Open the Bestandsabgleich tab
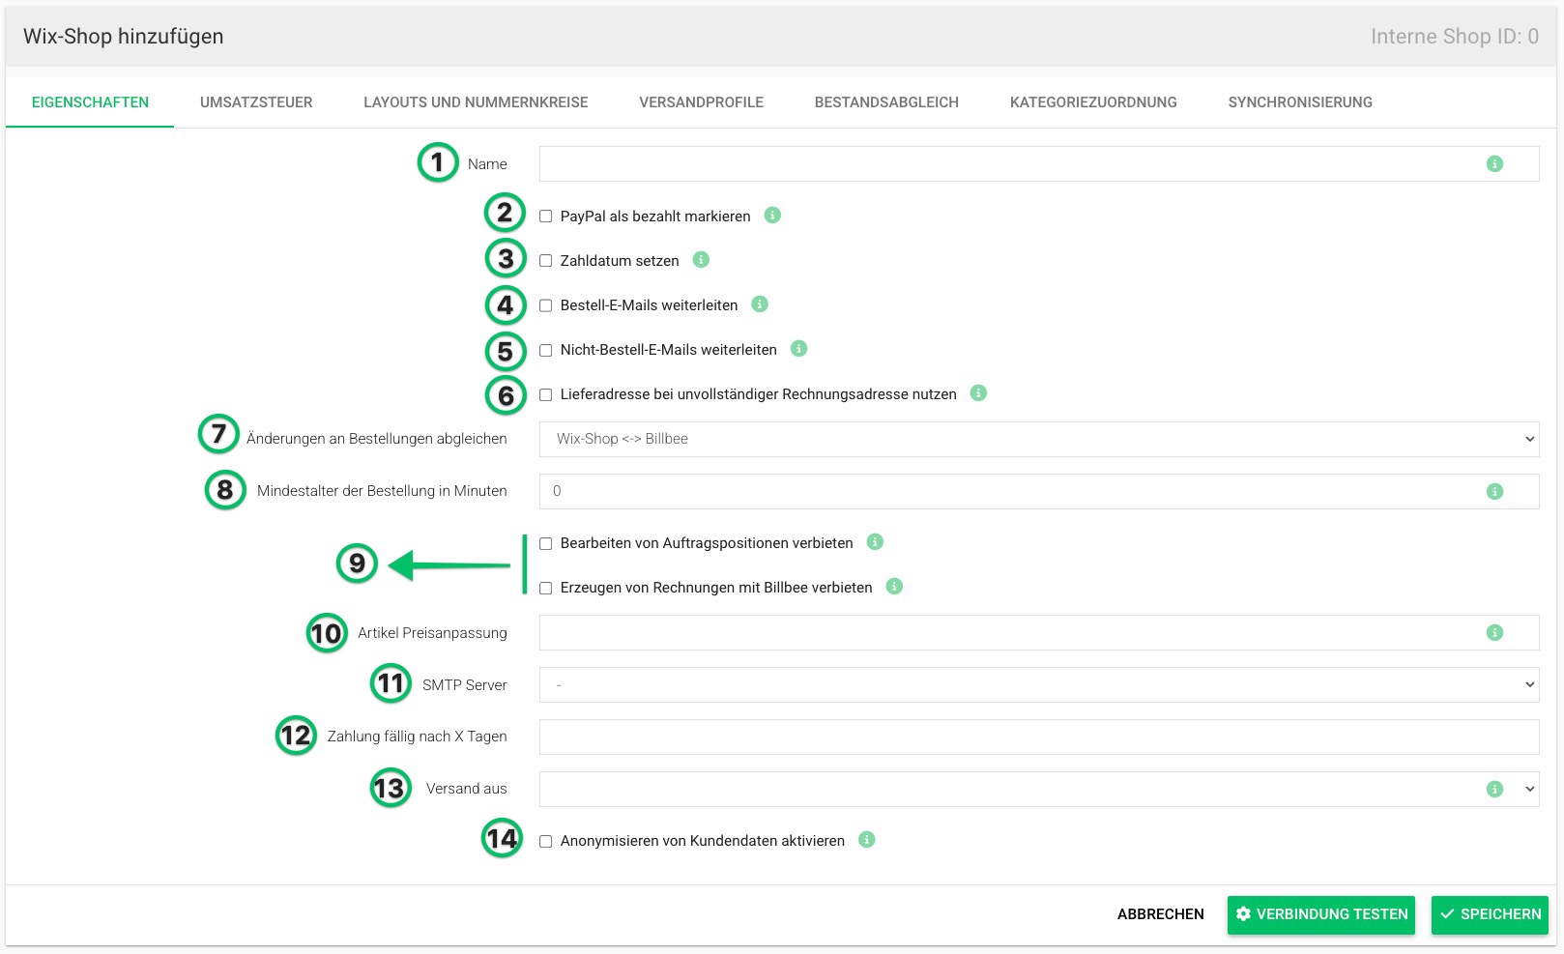 tap(886, 102)
